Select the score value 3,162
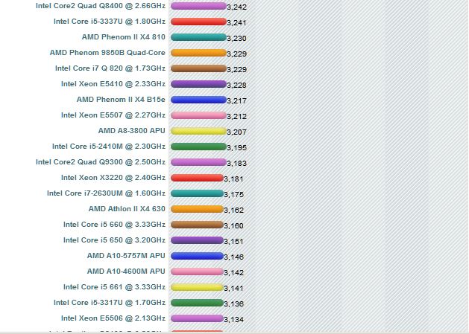 [x=233, y=211]
